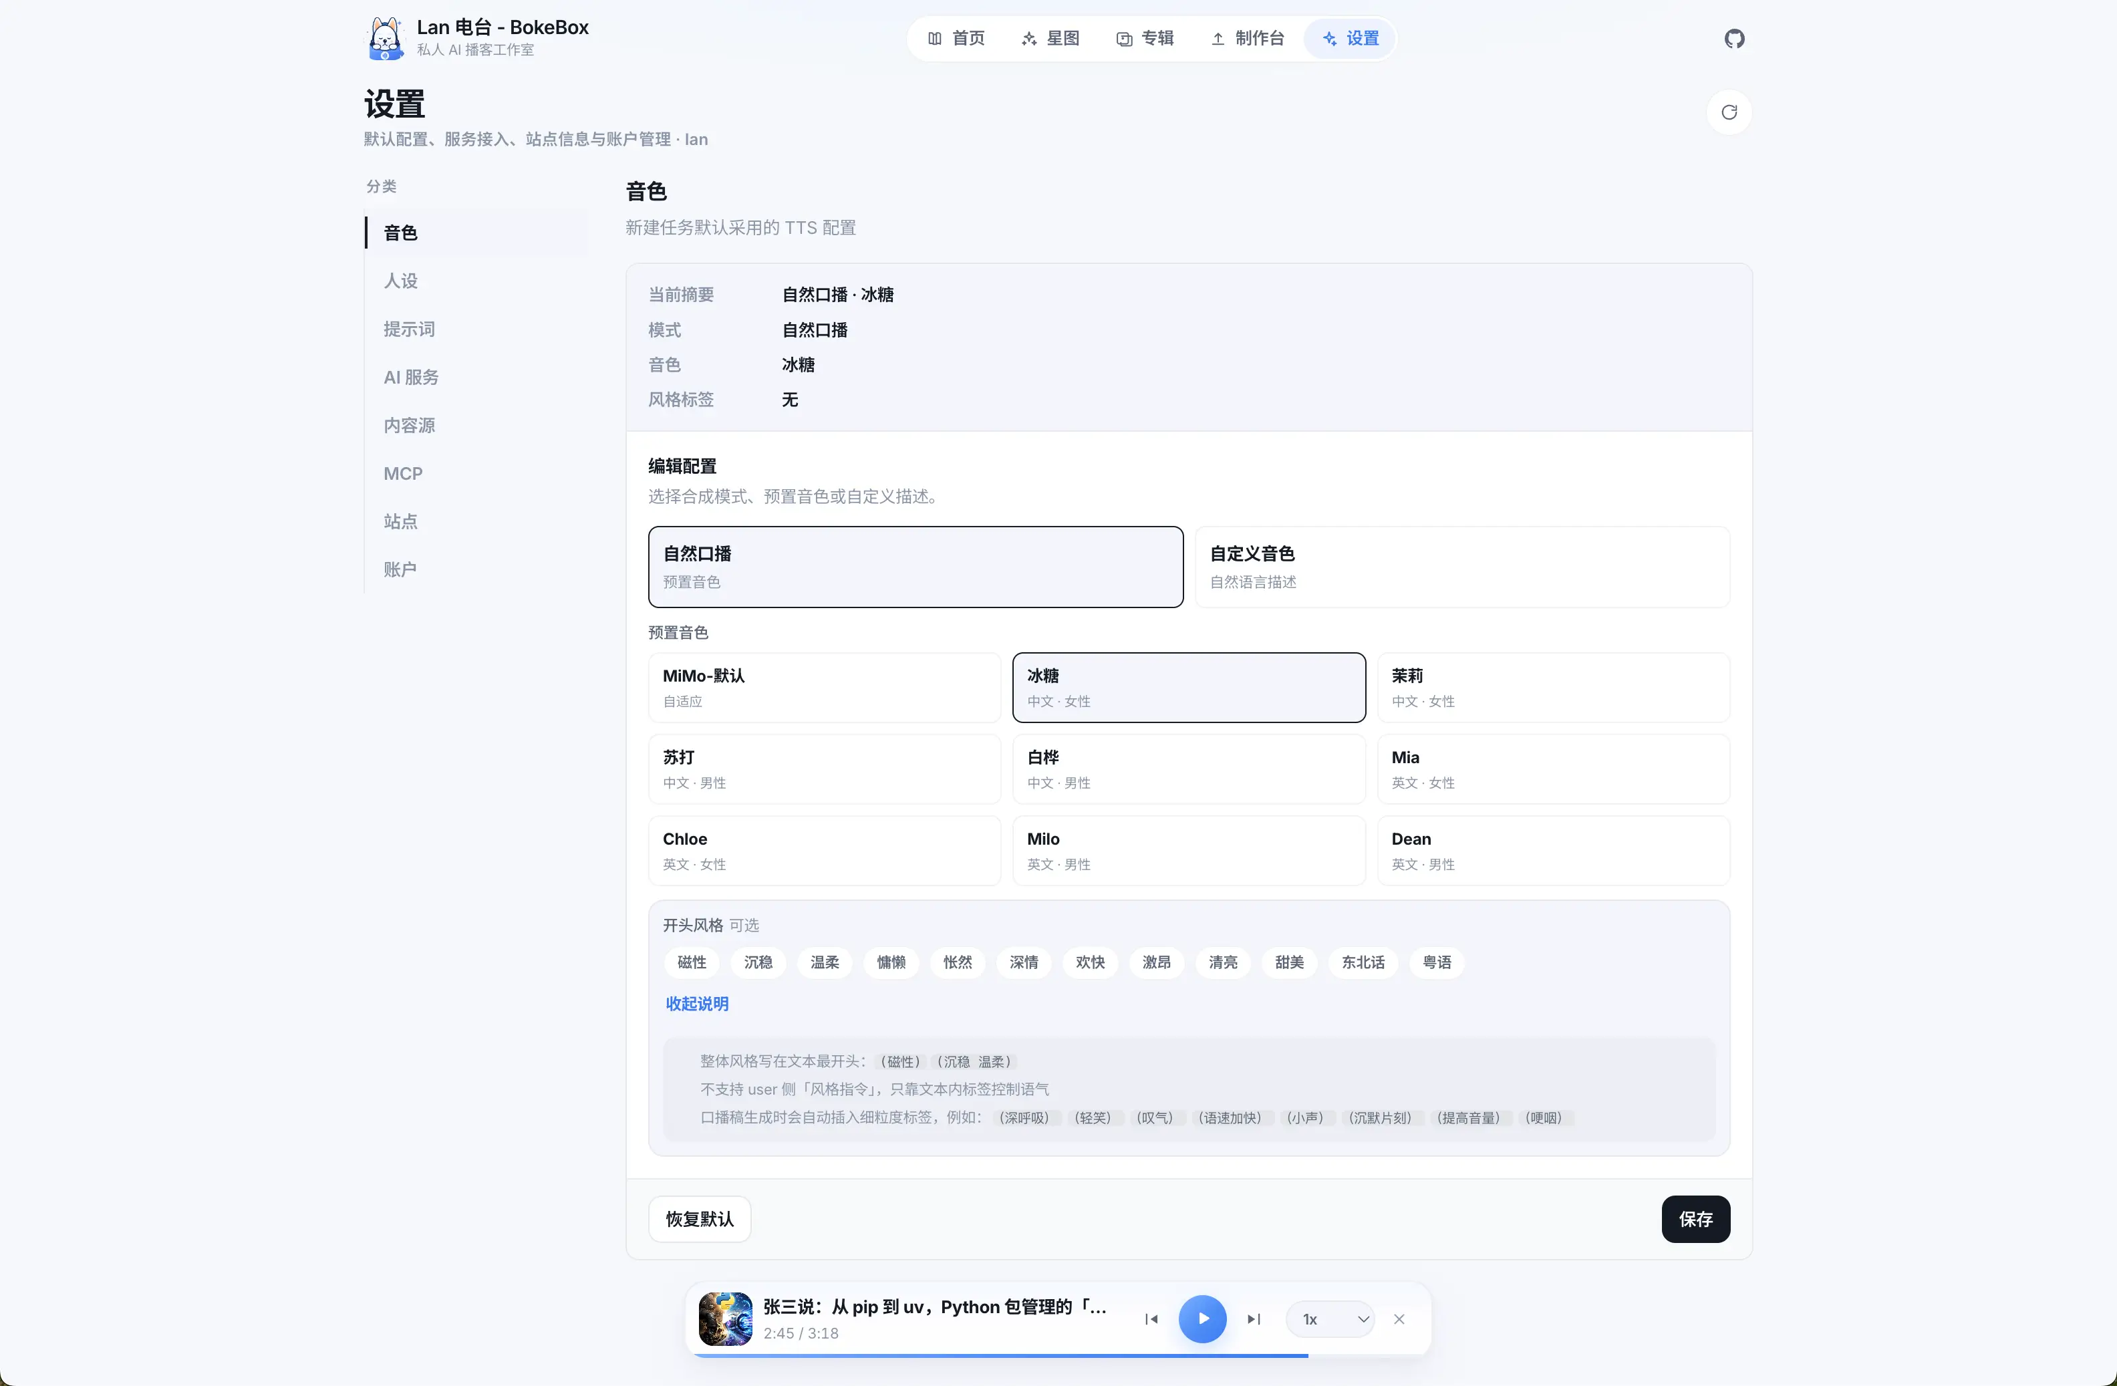Select 茉莉 preset voice
Image resolution: width=2117 pixels, height=1386 pixels.
click(1553, 687)
